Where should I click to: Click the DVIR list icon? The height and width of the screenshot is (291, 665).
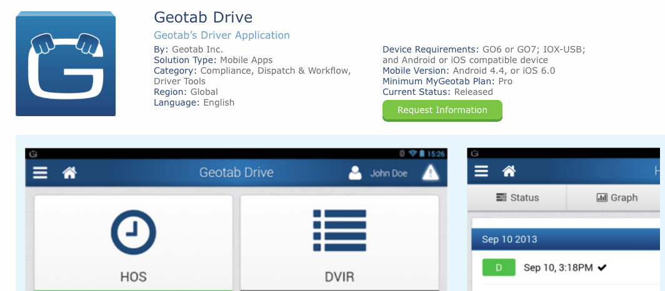click(339, 231)
